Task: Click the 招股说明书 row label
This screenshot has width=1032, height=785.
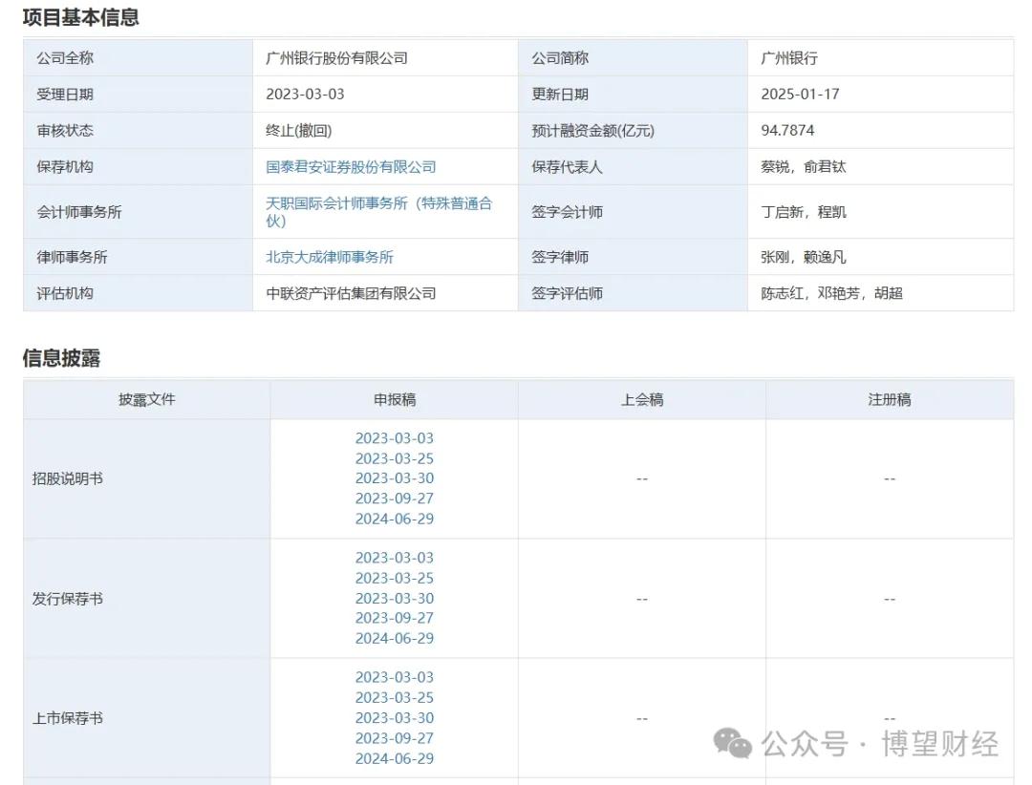Action: 67,479
